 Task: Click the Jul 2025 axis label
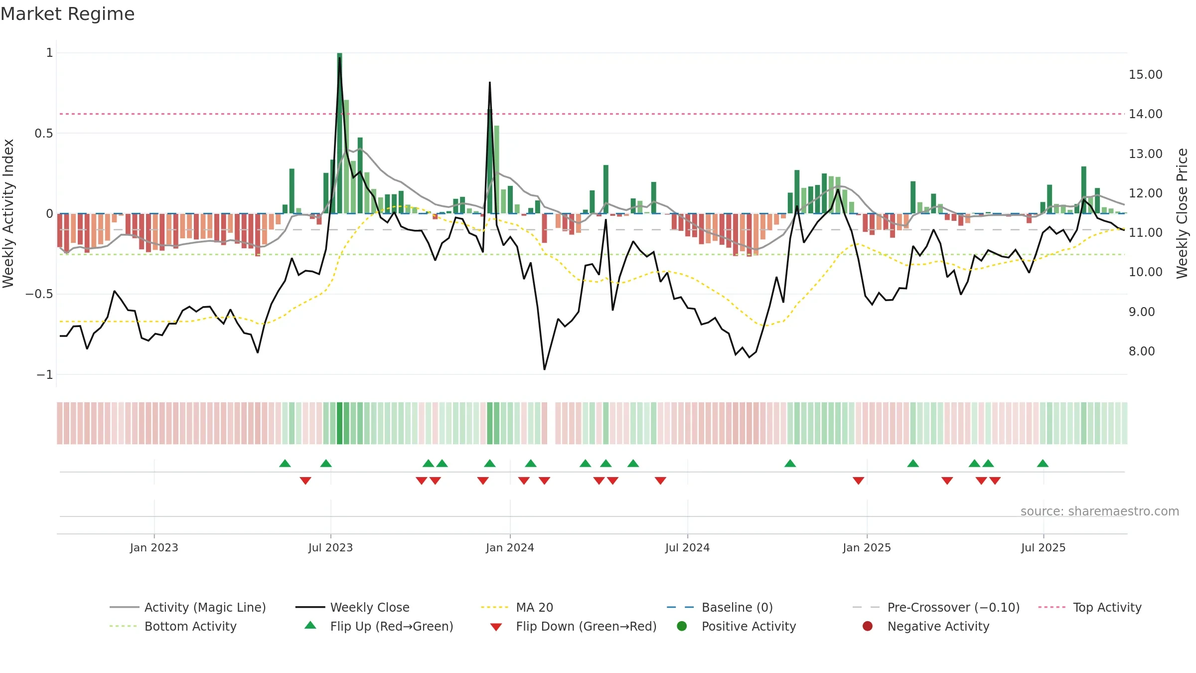click(1043, 548)
